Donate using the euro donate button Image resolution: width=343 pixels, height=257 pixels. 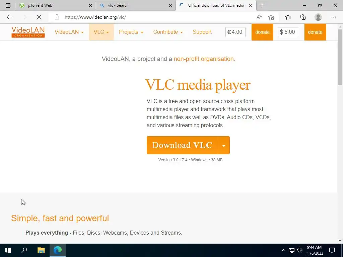point(262,32)
